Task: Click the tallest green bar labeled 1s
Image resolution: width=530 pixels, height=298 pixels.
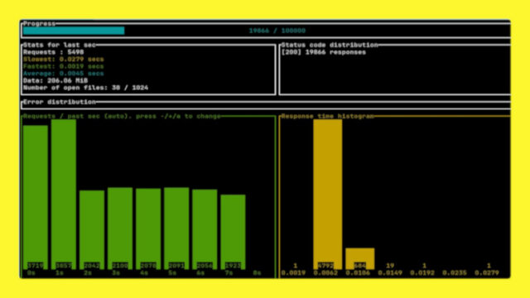Action: coord(64,195)
